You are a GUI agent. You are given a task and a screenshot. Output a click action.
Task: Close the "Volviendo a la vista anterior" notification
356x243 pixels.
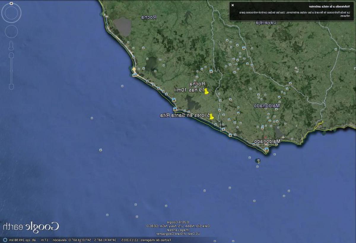coord(233,5)
